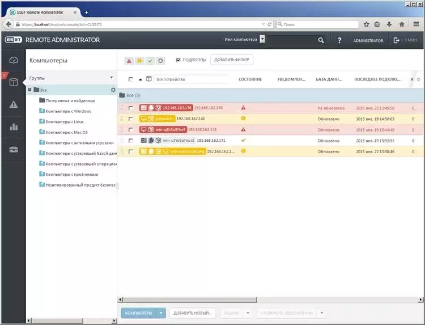Select Компьютеры с Mac OS group

(67, 132)
